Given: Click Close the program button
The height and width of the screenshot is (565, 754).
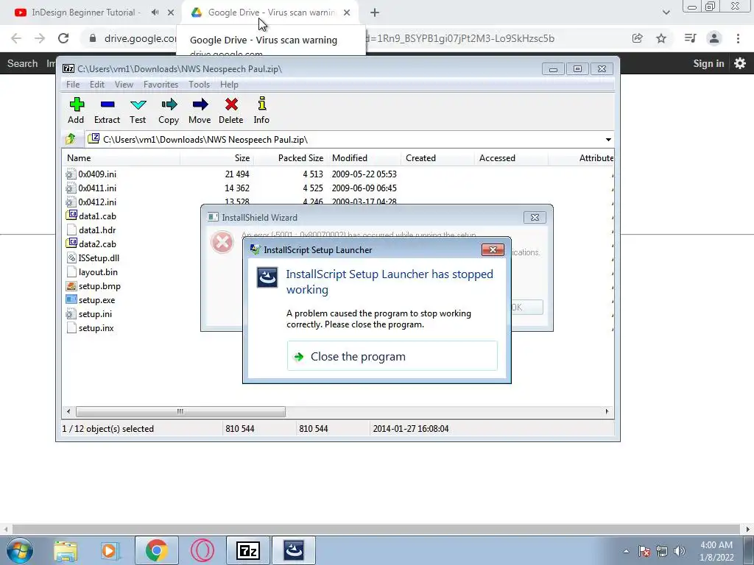Looking at the screenshot, I should pyautogui.click(x=392, y=356).
